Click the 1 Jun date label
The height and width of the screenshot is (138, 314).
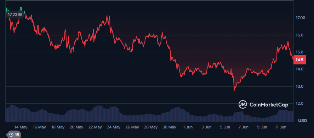(x=188, y=127)
